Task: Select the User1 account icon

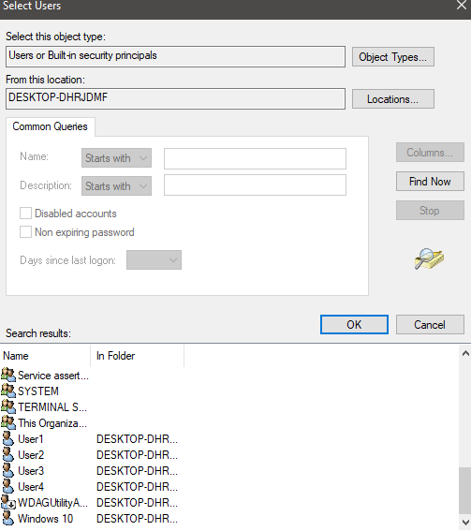Action: pyautogui.click(x=8, y=438)
